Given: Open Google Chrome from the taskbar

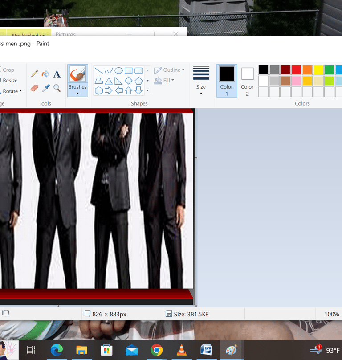Looking at the screenshot, I should point(157,350).
